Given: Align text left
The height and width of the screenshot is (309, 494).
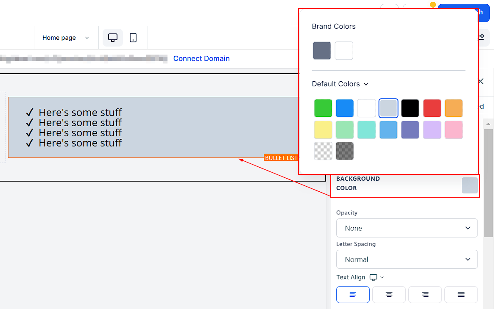Looking at the screenshot, I should pyautogui.click(x=353, y=295).
